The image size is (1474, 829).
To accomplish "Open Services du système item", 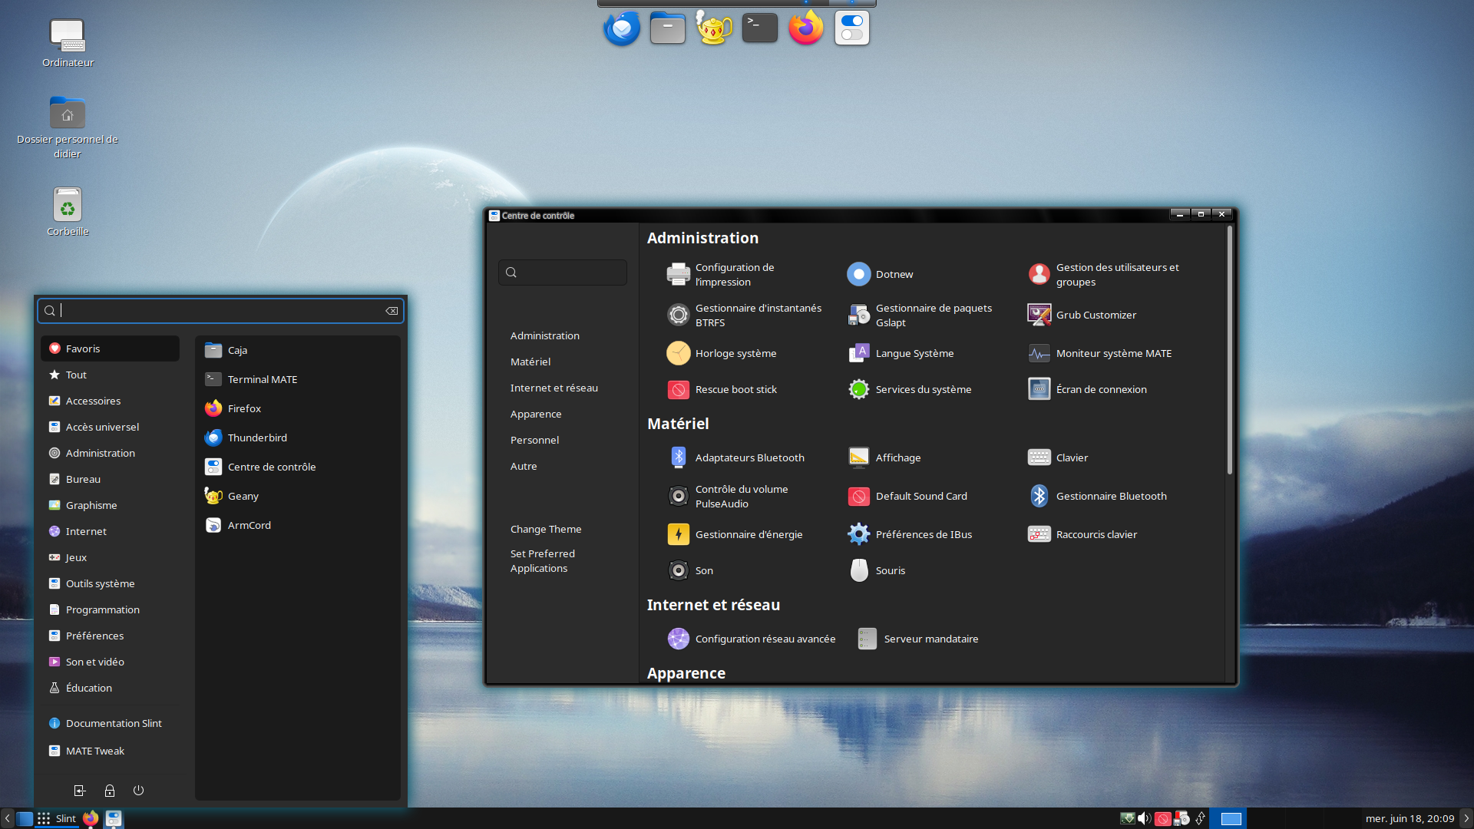I will pyautogui.click(x=922, y=389).
